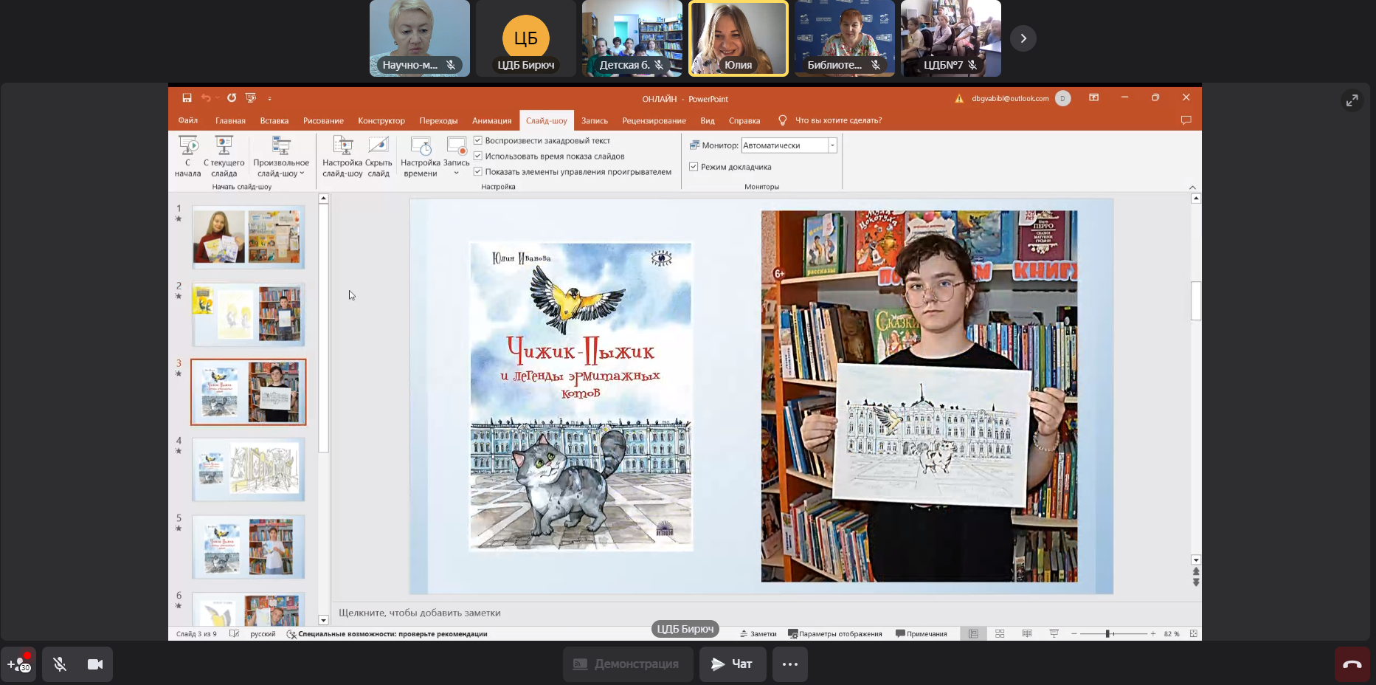This screenshot has height=685, width=1376.
Task: Toggle 'Режим докладчика' checkbox
Action: (x=694, y=167)
